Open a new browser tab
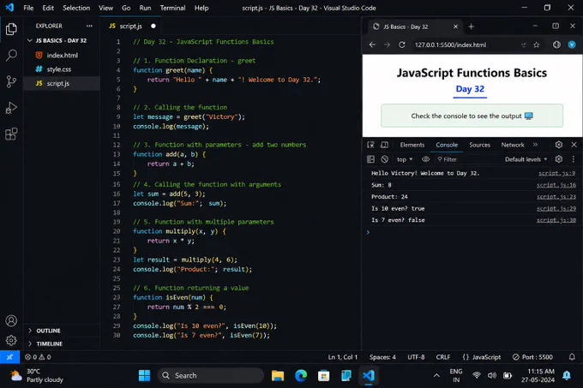The height and width of the screenshot is (388, 583). 471,27
